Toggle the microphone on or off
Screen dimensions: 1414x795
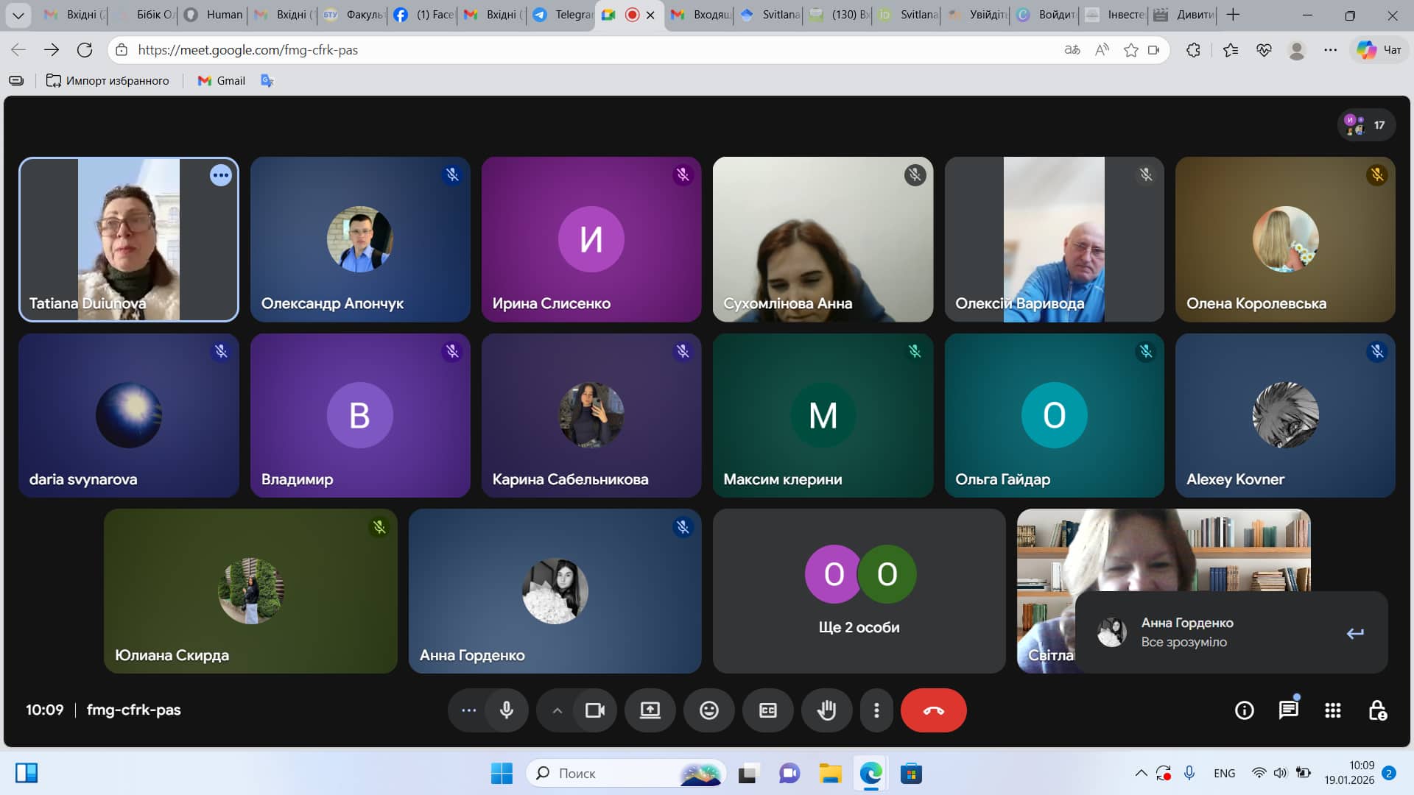(507, 710)
